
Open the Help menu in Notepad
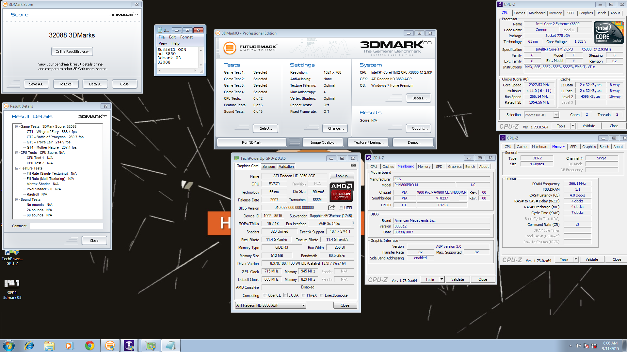(175, 43)
